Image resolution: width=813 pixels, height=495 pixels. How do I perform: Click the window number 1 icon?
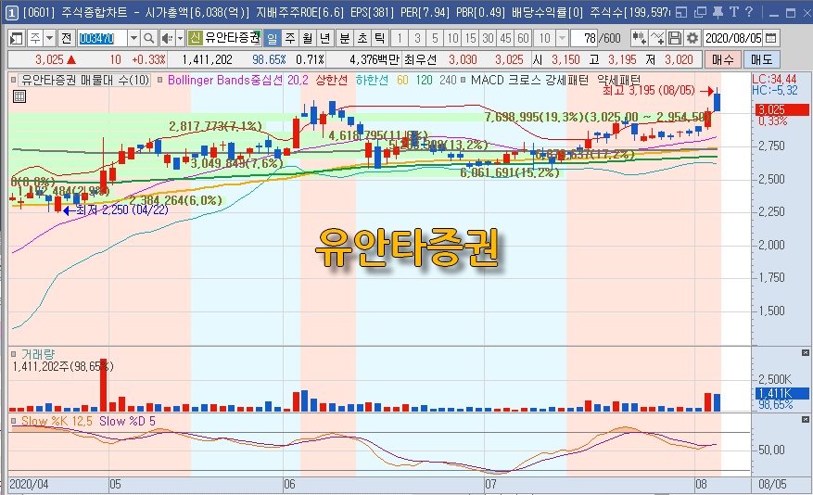[x=11, y=12]
